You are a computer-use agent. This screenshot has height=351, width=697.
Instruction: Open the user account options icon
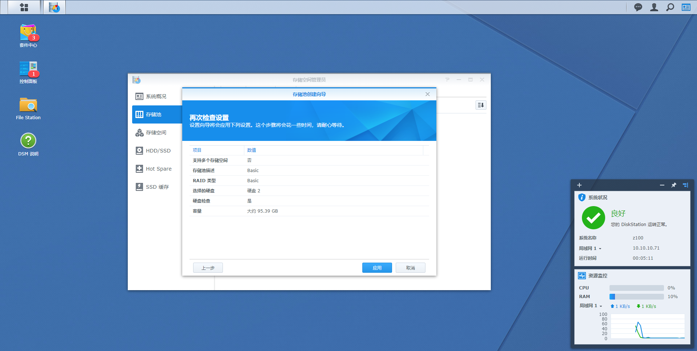point(654,7)
